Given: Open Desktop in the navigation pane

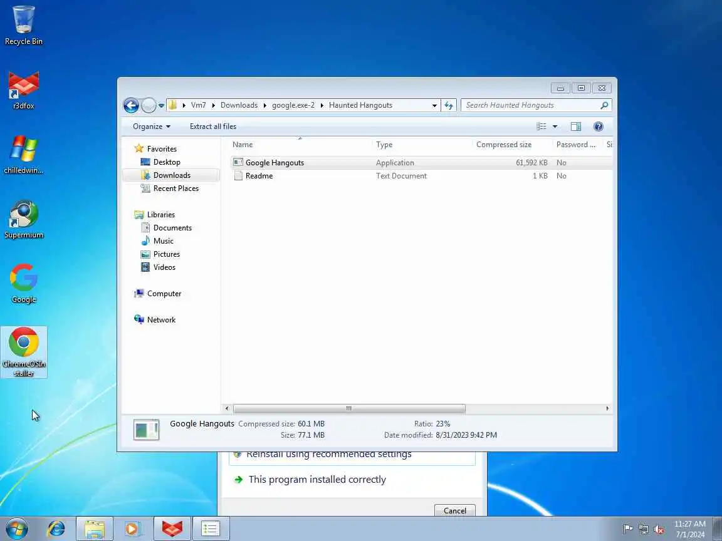Looking at the screenshot, I should (167, 162).
